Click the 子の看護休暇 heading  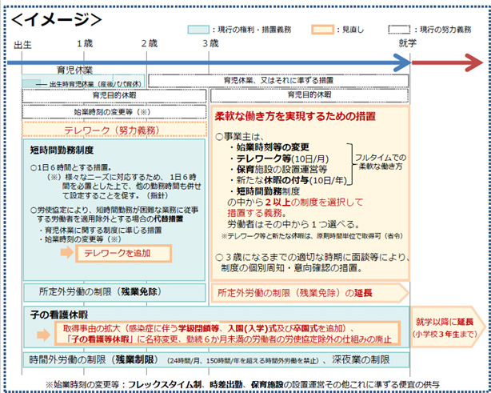click(59, 315)
